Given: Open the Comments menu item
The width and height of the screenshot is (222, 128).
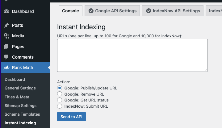Looking at the screenshot, I should coord(26,57).
